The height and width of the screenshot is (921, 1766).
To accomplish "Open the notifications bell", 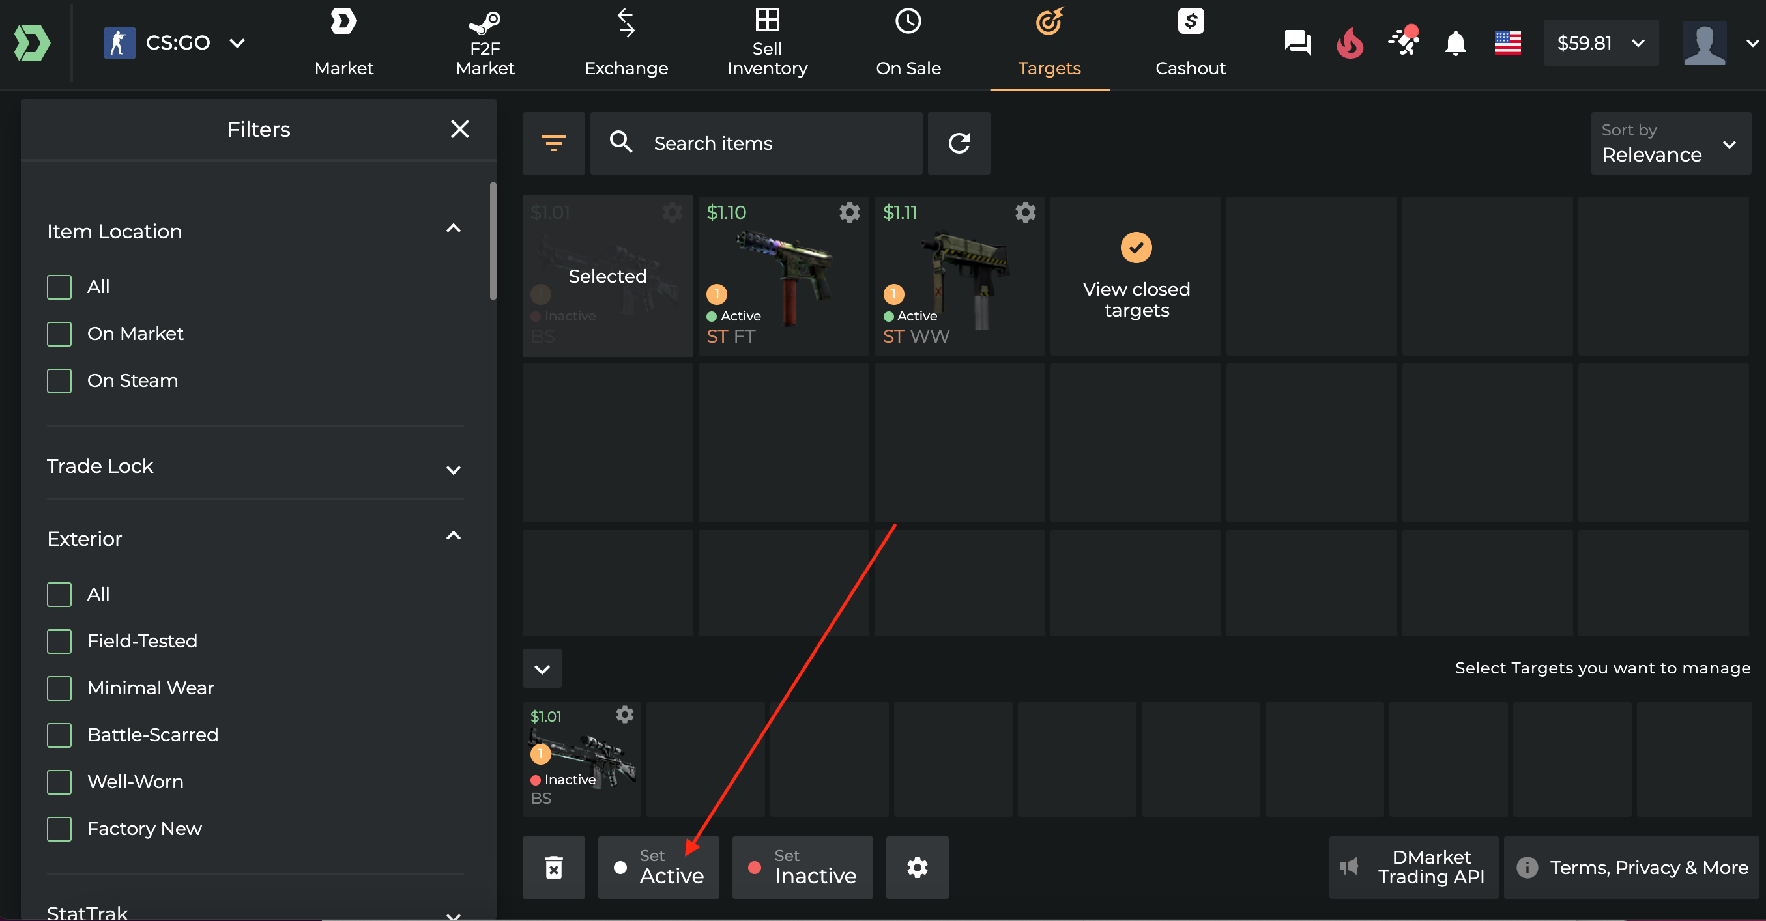I will 1455,43.
